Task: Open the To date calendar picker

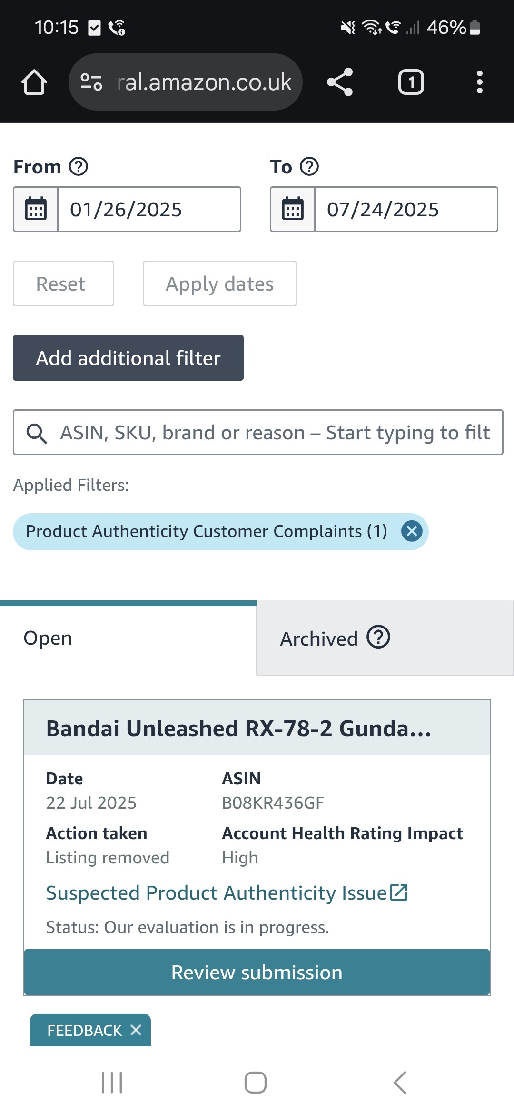Action: (x=293, y=209)
